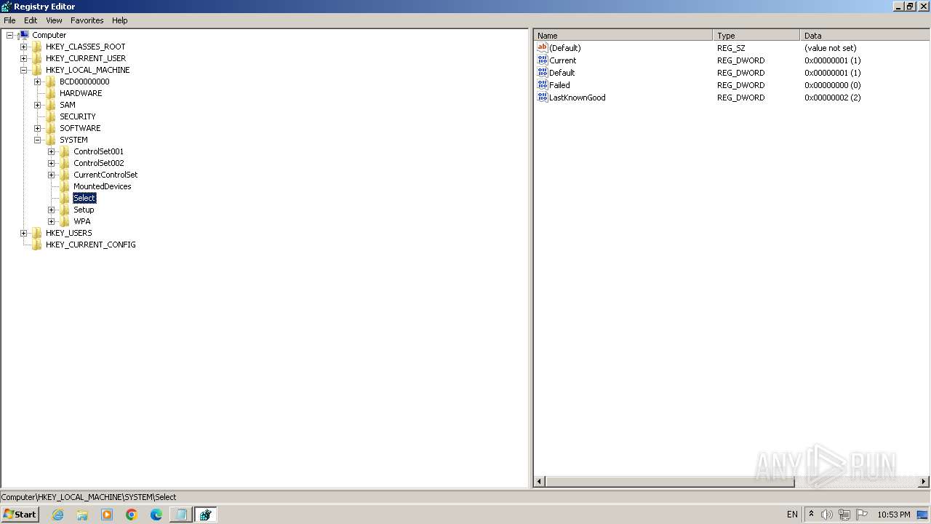
Task: Expand CurrentControlSet key
Action: pyautogui.click(x=52, y=175)
